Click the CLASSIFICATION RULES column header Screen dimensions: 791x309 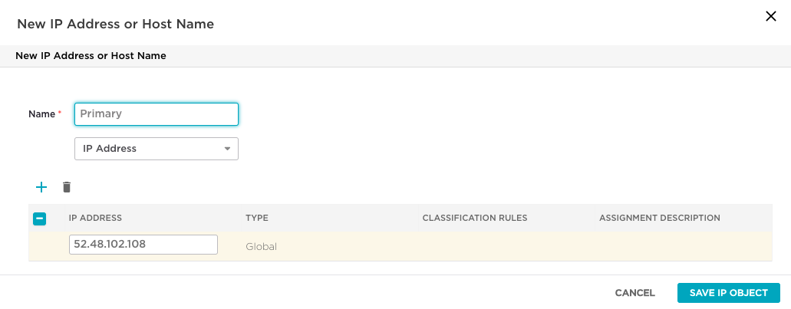pos(475,219)
